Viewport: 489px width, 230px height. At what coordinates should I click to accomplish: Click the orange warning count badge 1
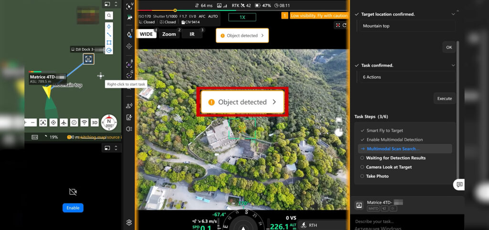click(x=285, y=16)
